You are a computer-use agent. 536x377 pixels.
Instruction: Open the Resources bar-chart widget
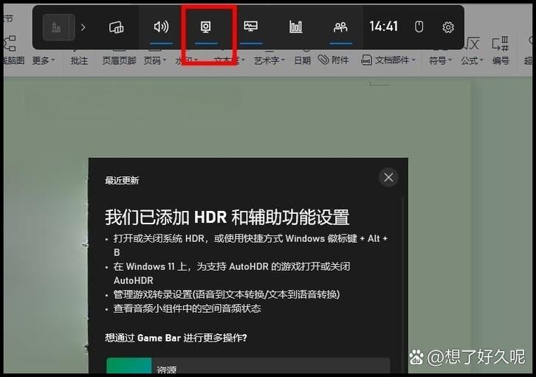coord(296,27)
